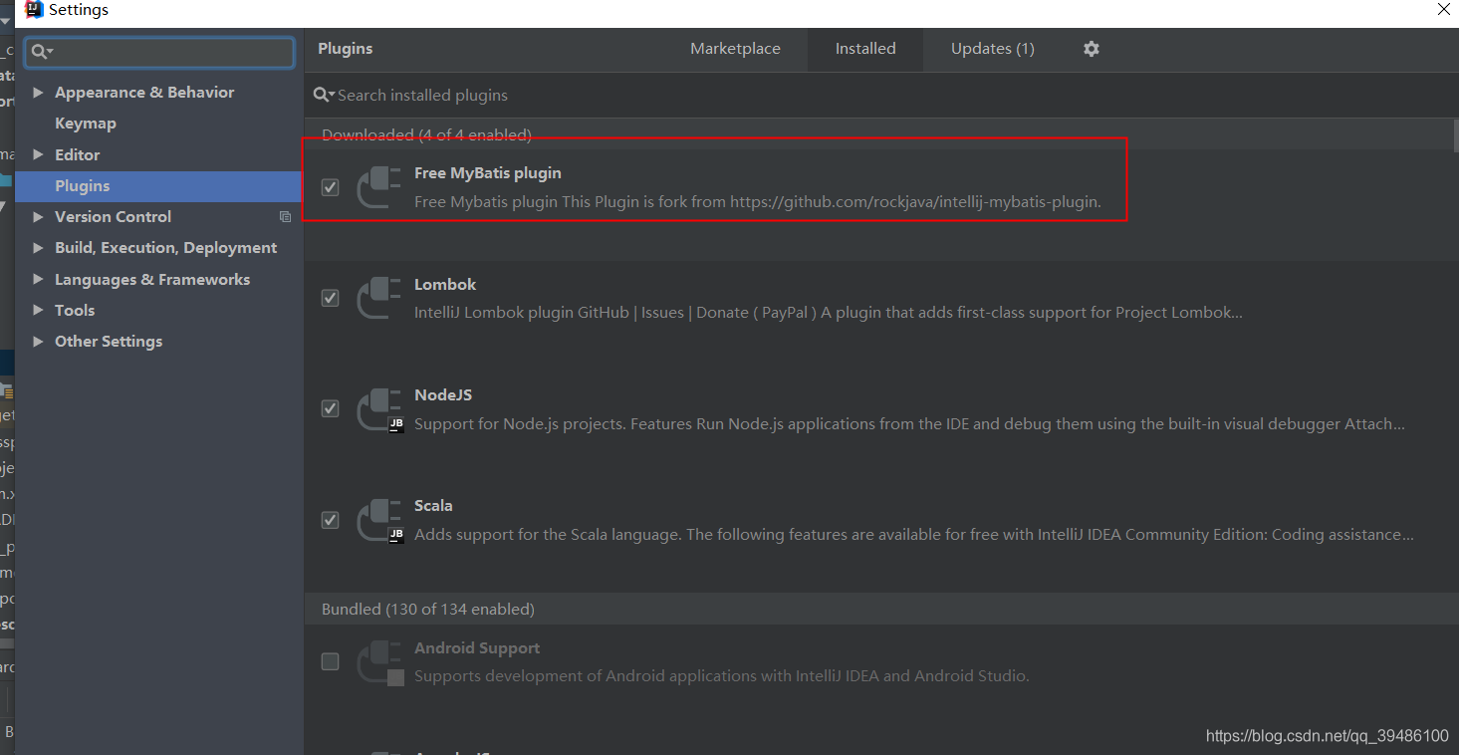Click the NodeJS plugin title

pos(443,394)
